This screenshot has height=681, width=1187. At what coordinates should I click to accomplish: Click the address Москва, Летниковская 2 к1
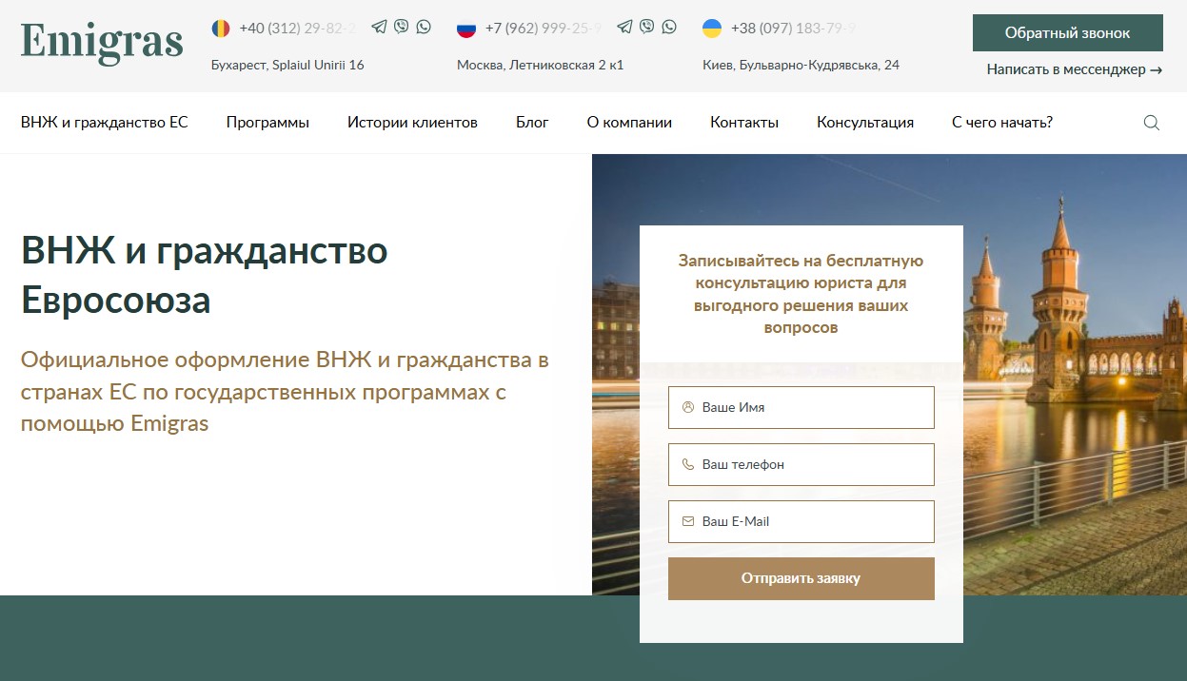[540, 66]
